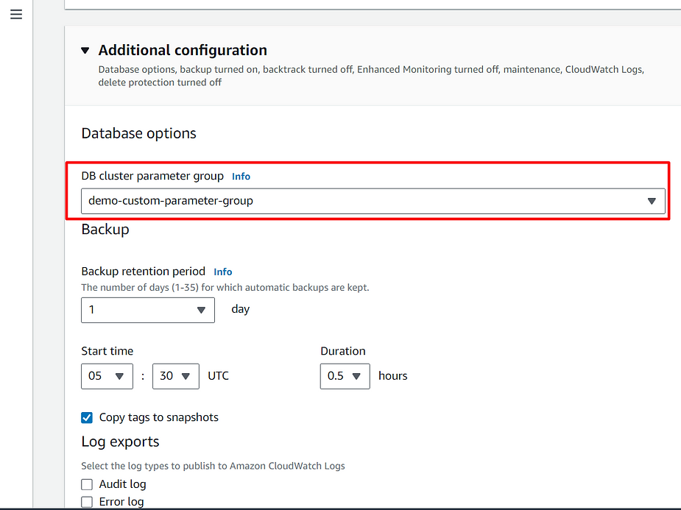Open Info link for DB cluster parameter group
Screen dimensions: 681x510
[241, 176]
